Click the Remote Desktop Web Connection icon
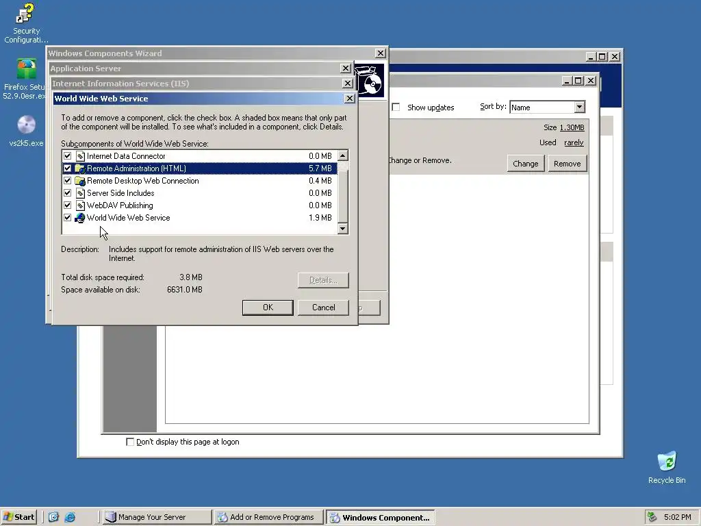The height and width of the screenshot is (526, 701). [80, 181]
